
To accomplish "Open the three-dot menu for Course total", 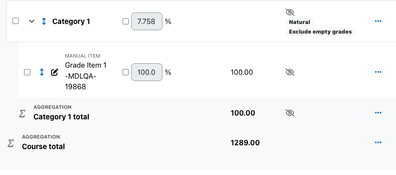I will (x=378, y=142).
